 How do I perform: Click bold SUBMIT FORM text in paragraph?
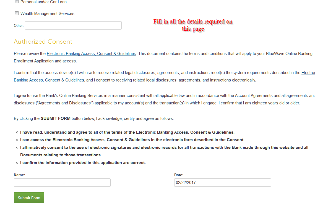coord(56,118)
